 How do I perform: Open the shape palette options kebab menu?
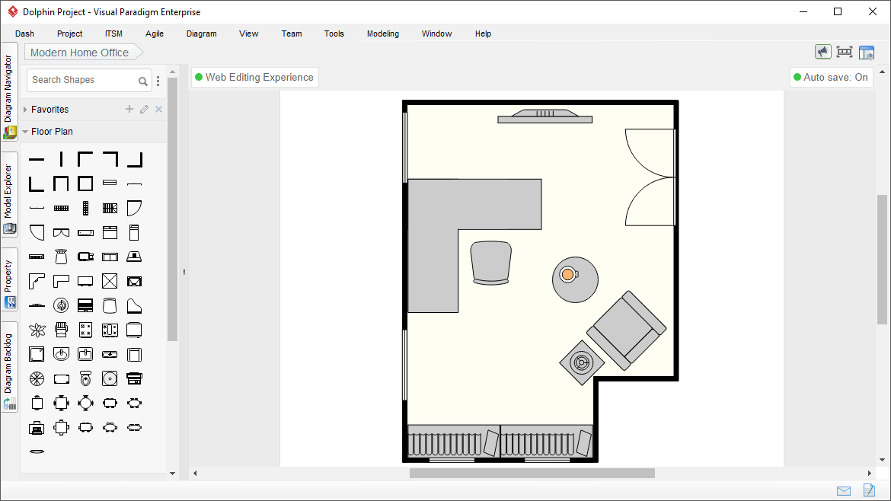pos(158,81)
